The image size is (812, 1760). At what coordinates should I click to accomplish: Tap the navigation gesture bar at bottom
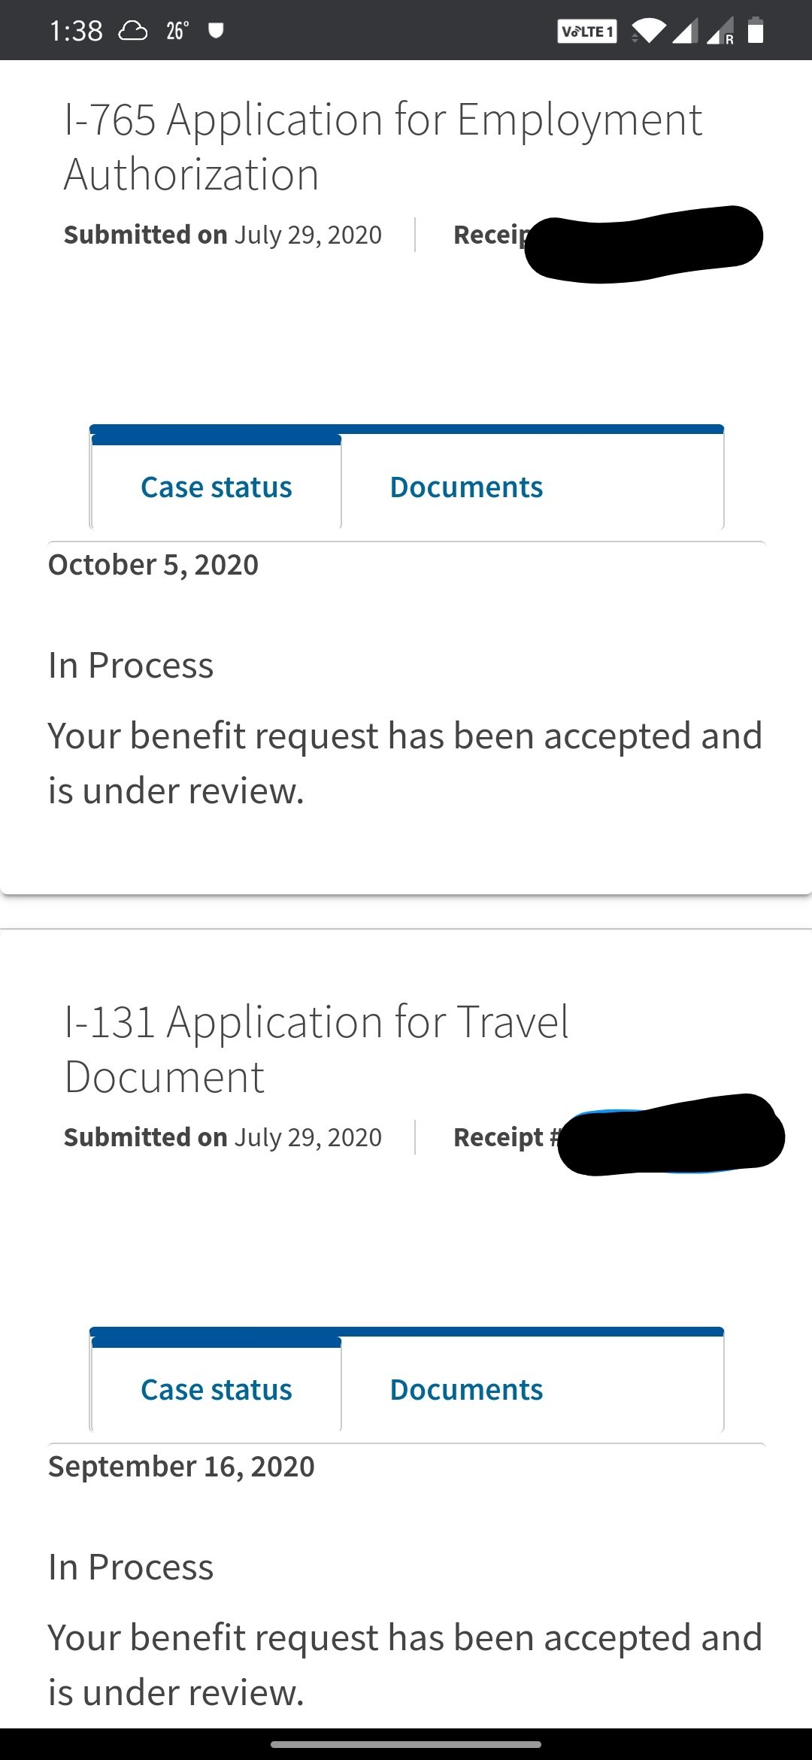coord(406,1744)
